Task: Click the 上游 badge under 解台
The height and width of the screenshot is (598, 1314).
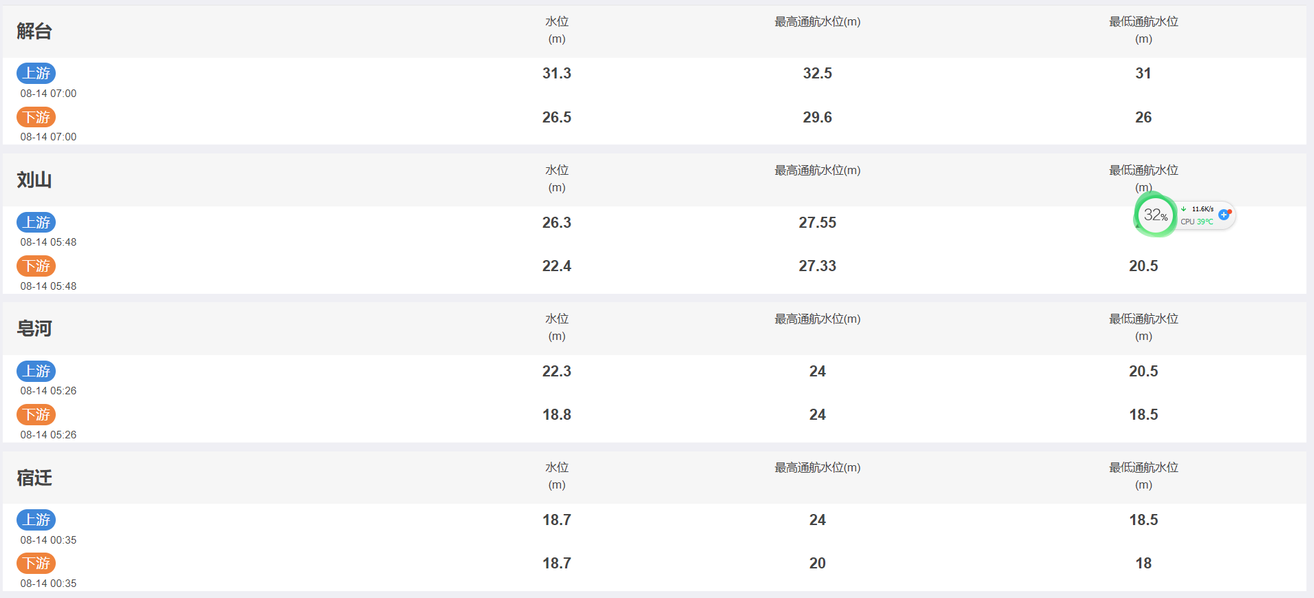Action: click(36, 73)
